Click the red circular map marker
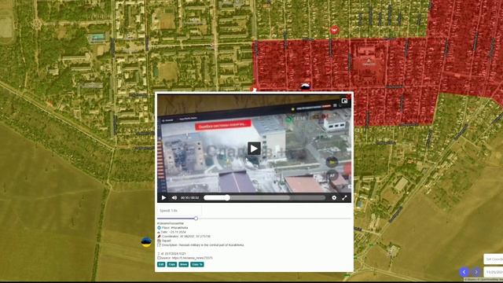The image size is (503, 283). [x=334, y=30]
